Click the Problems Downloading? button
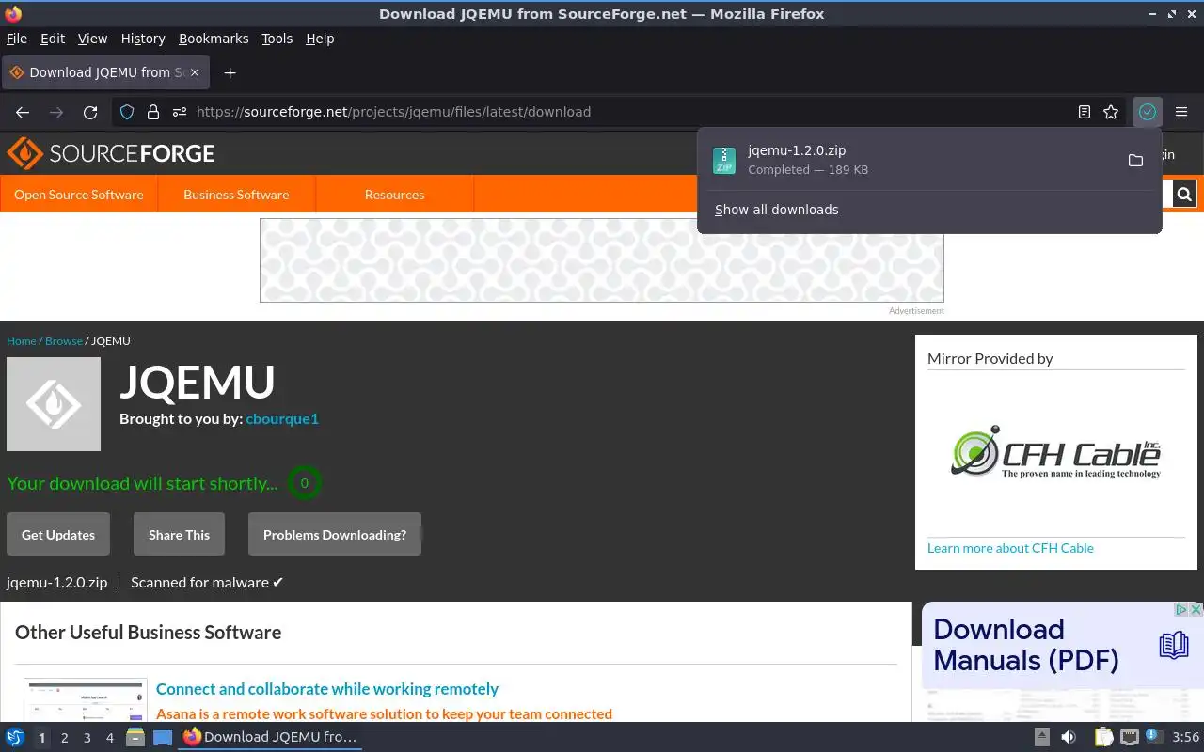1204x752 pixels. tap(335, 534)
